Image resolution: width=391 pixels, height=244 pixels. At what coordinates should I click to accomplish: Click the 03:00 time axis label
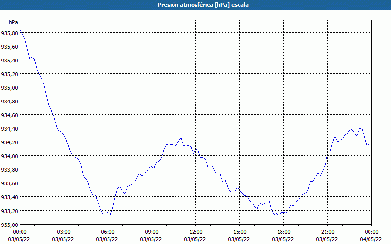[64, 232]
